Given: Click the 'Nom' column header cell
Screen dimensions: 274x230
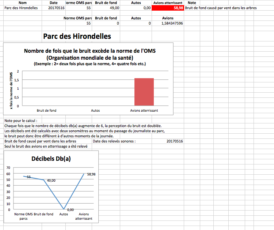Looking at the screenshot, I should 22,3.
